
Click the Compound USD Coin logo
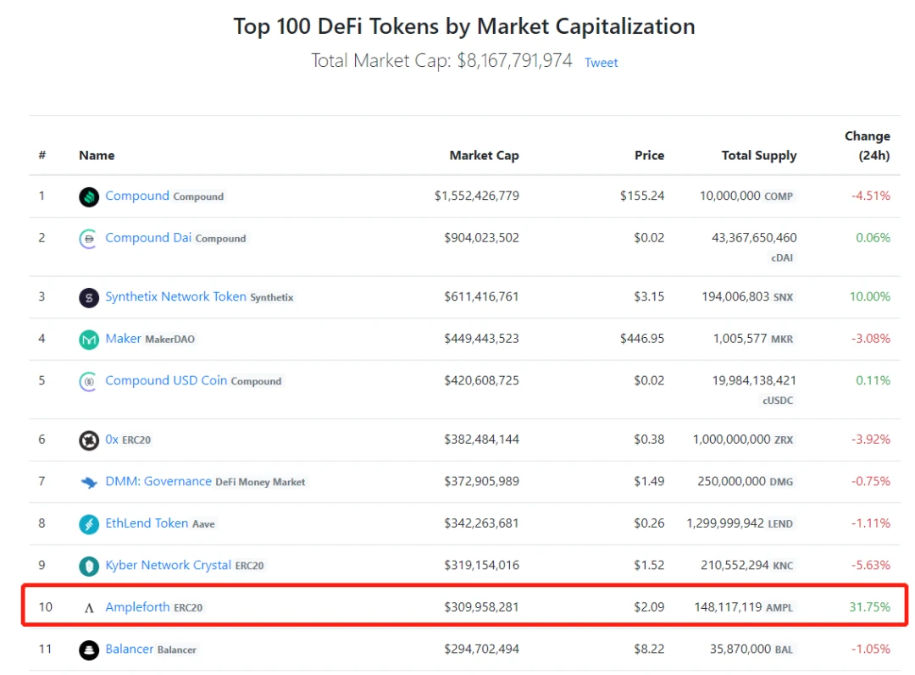[89, 382]
